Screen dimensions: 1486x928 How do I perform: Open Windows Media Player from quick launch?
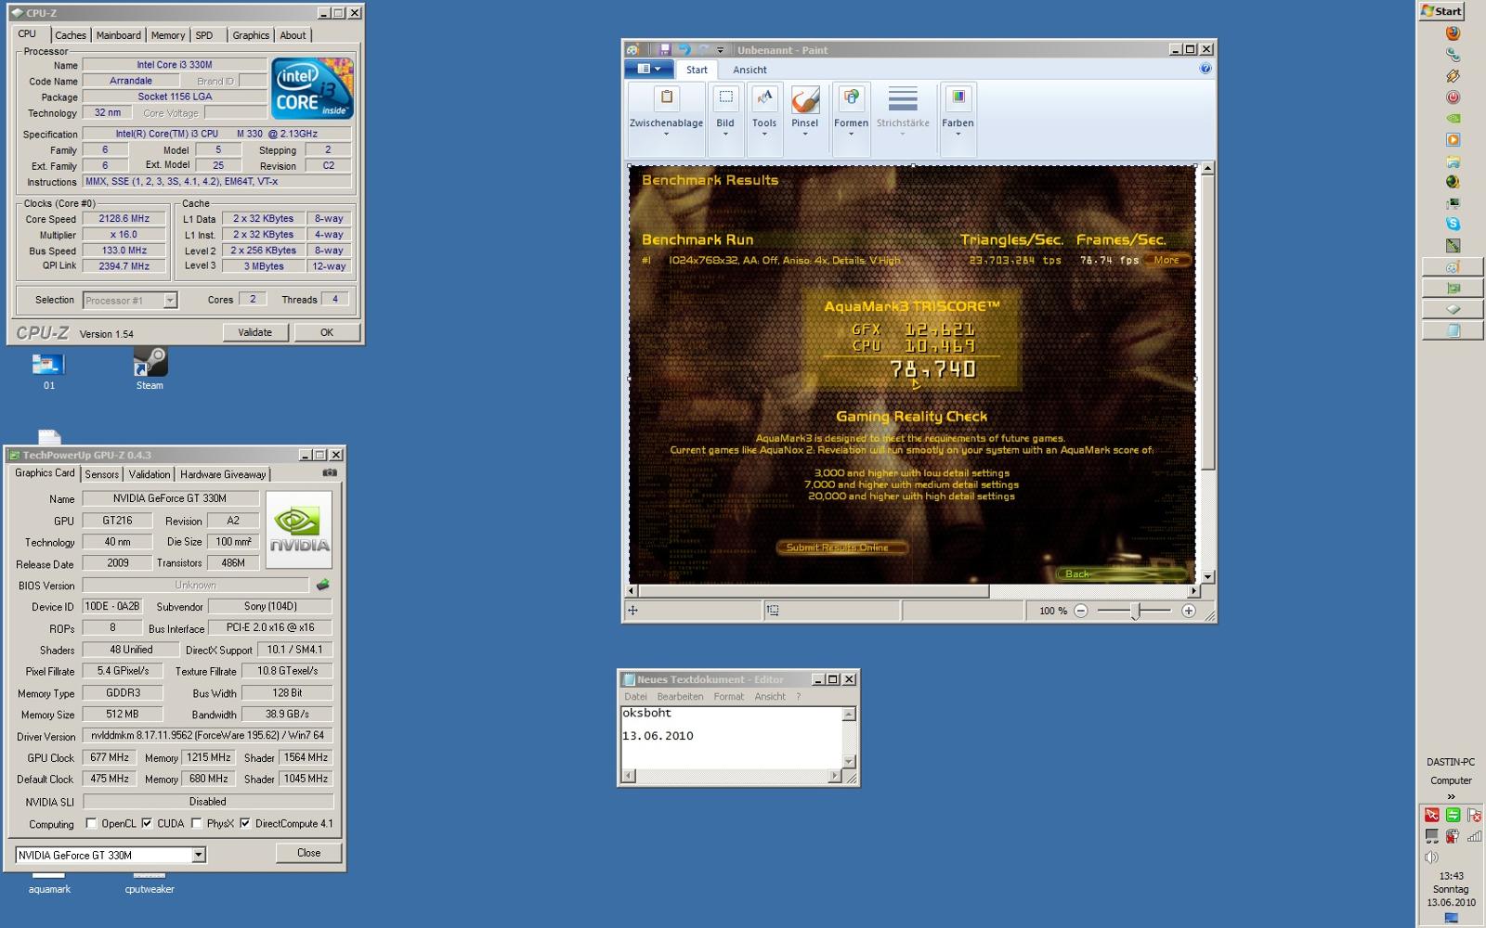[1453, 140]
